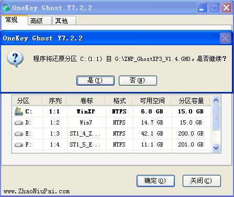The image size is (234, 197).
Task: Sort by the 格式 column header
Action: (119, 101)
